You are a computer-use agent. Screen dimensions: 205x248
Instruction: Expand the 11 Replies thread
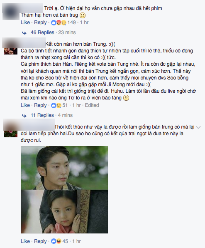[42, 115]
